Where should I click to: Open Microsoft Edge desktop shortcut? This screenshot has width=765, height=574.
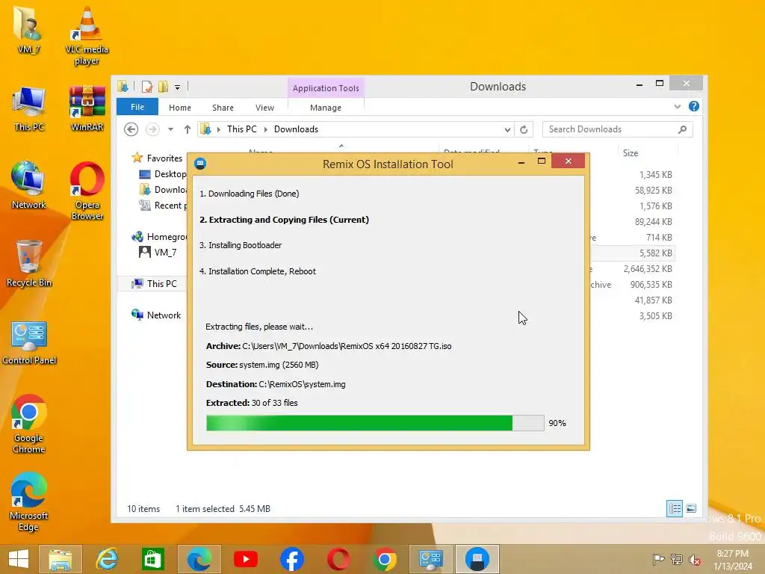[28, 502]
